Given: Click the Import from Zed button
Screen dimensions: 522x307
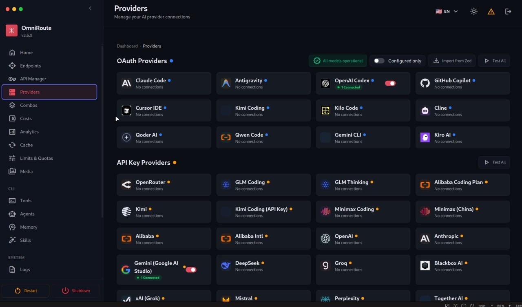Looking at the screenshot, I should pyautogui.click(x=452, y=61).
